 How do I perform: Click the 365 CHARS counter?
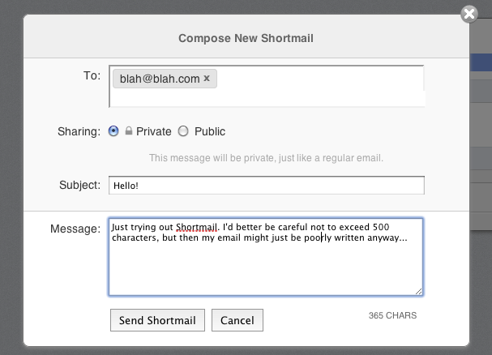pyautogui.click(x=392, y=315)
